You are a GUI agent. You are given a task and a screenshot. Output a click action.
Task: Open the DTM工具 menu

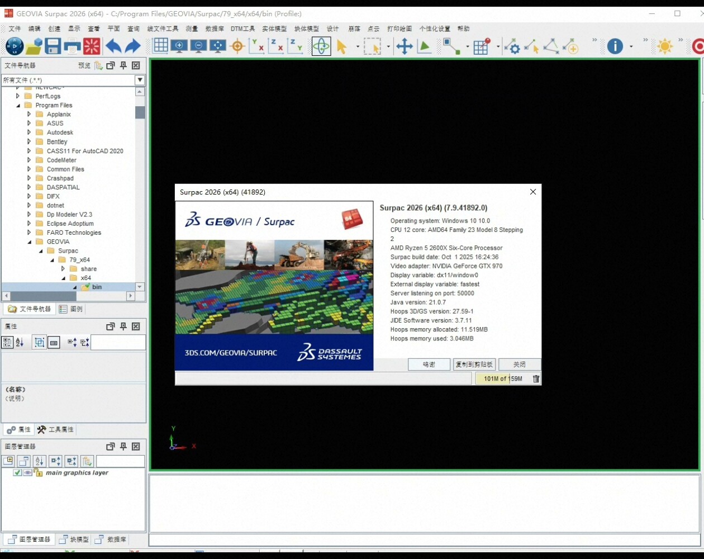pos(242,29)
